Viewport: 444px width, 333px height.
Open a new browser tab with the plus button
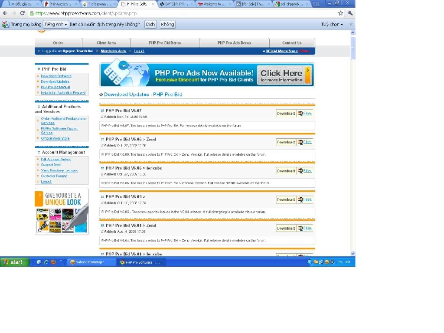click(x=316, y=4)
